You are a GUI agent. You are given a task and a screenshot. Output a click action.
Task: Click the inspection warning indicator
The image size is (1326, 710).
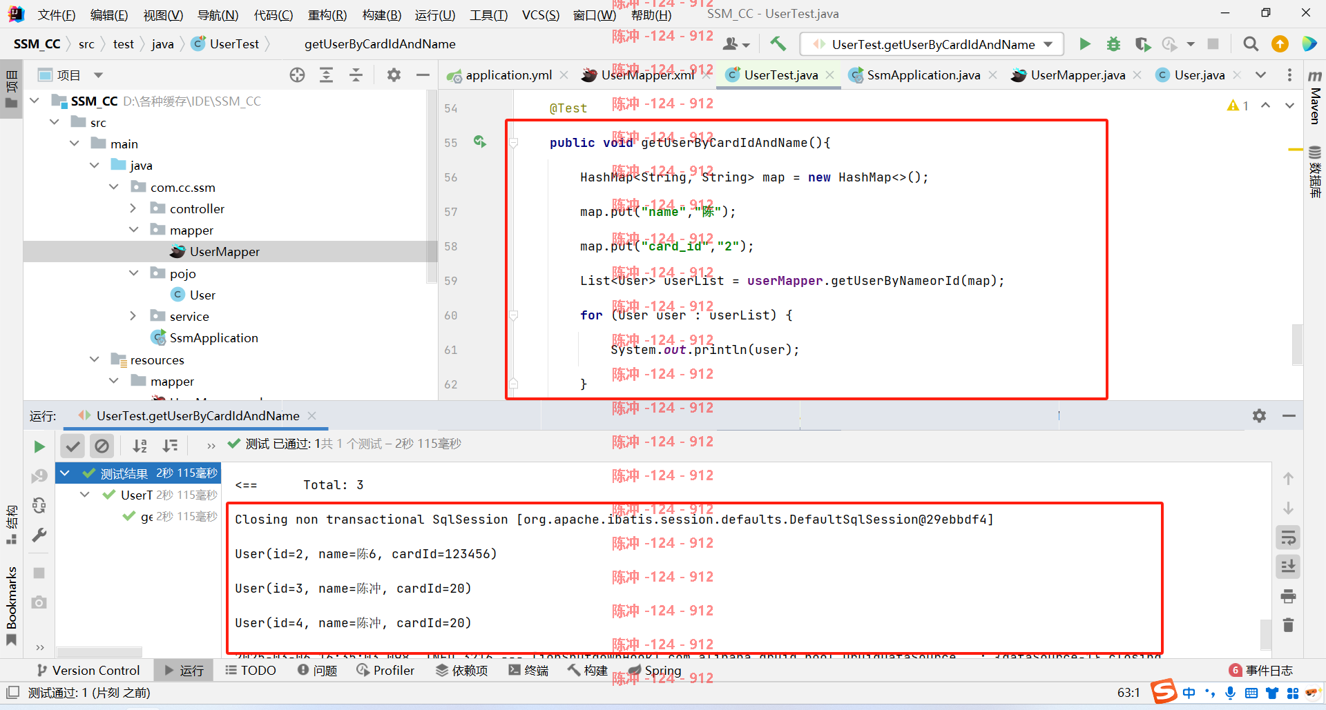1238,106
